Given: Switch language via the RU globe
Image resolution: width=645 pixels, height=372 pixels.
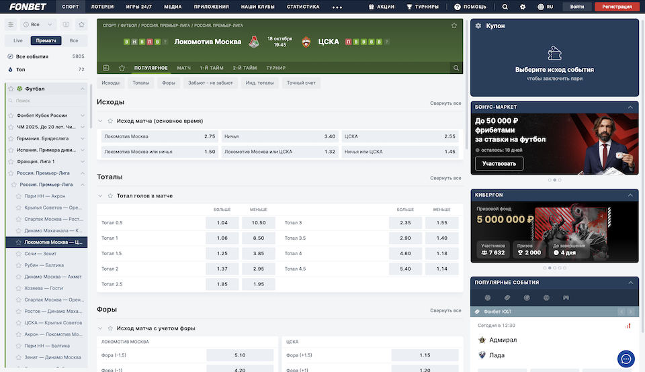Looking at the screenshot, I should click(x=545, y=7).
